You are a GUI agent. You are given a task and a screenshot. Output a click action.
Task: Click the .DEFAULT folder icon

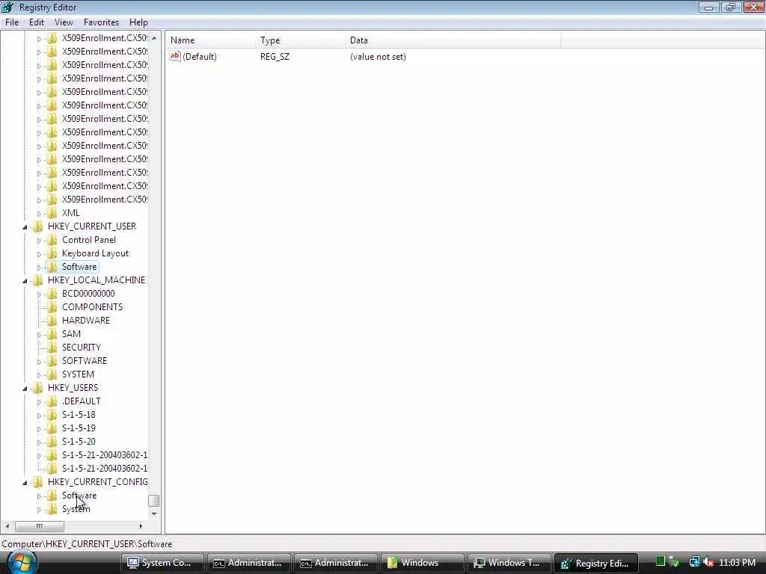52,401
